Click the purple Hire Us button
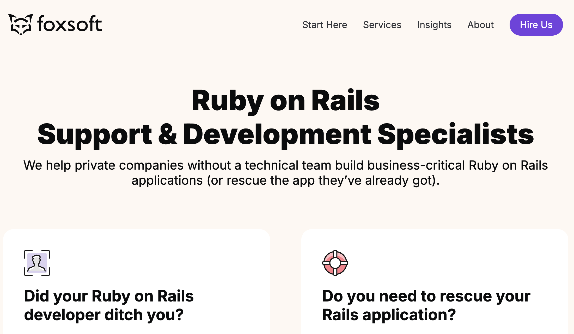 point(536,25)
